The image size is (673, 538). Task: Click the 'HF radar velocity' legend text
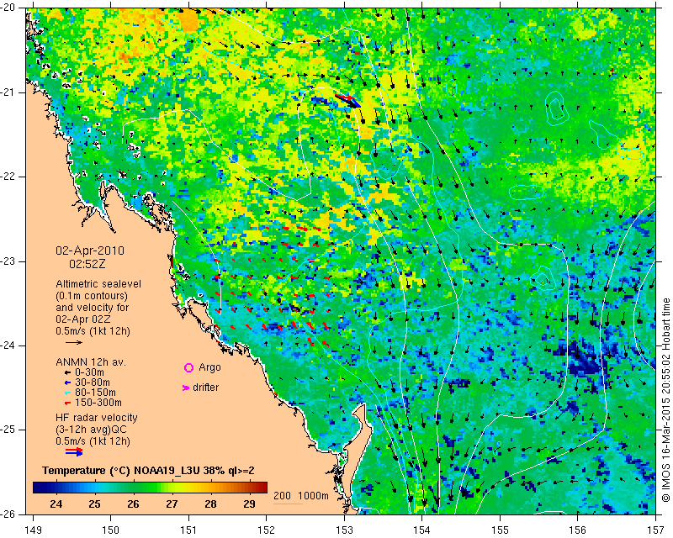(x=97, y=418)
